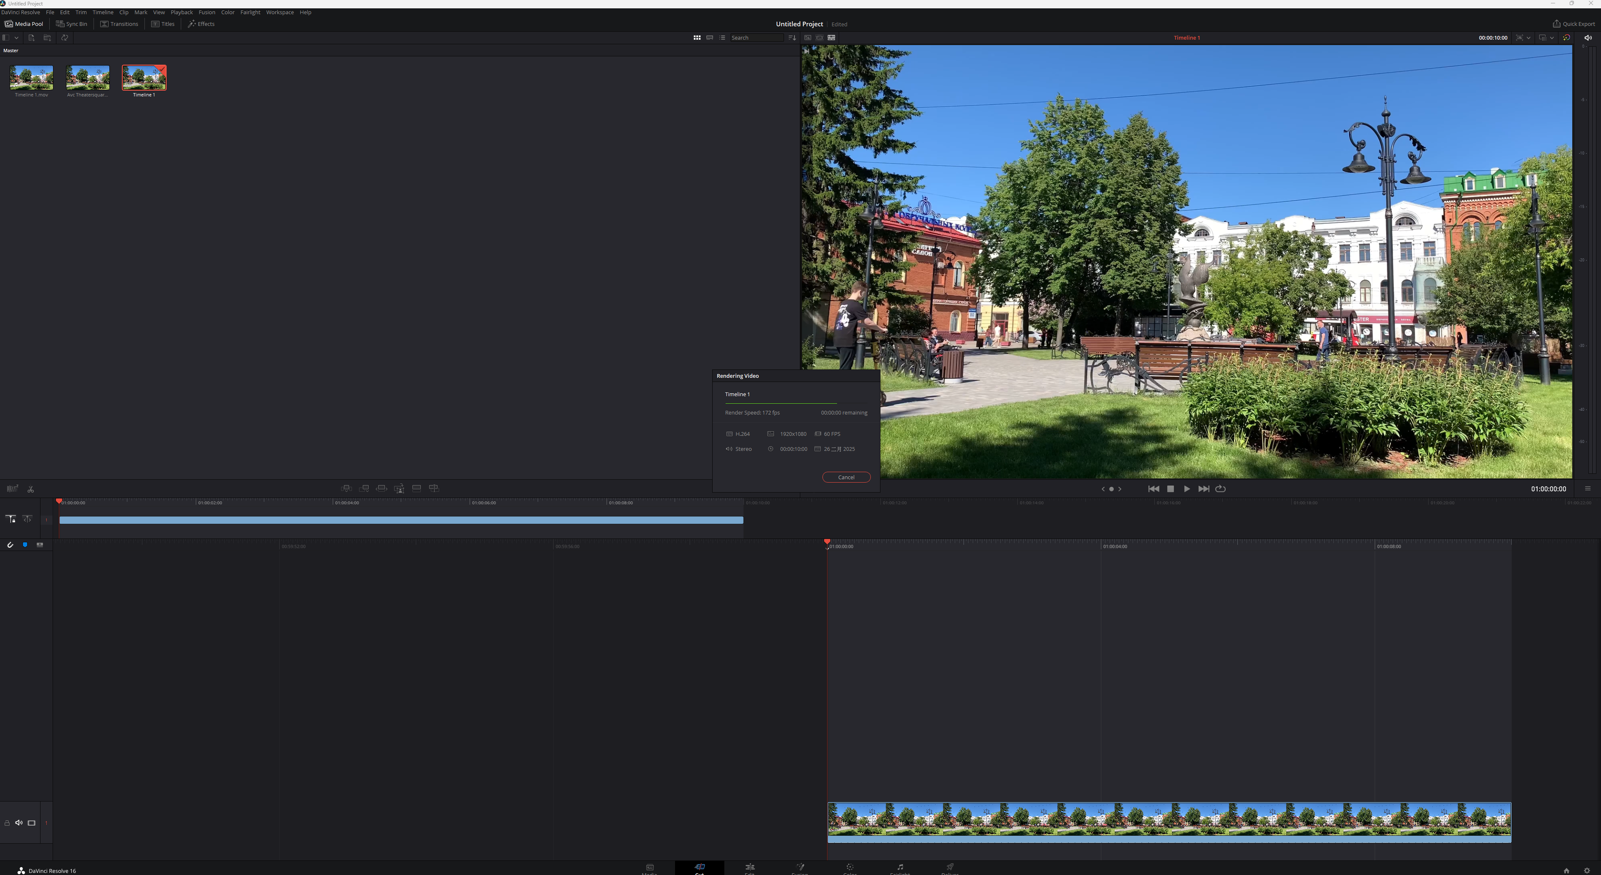Toggle the locked playhead timeline icon
The image size is (1601, 875).
(10, 519)
